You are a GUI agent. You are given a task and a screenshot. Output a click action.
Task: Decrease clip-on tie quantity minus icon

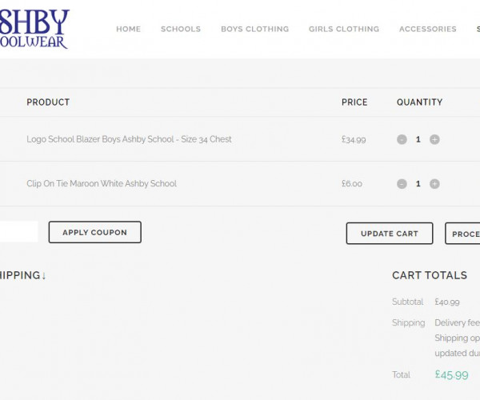coord(402,184)
